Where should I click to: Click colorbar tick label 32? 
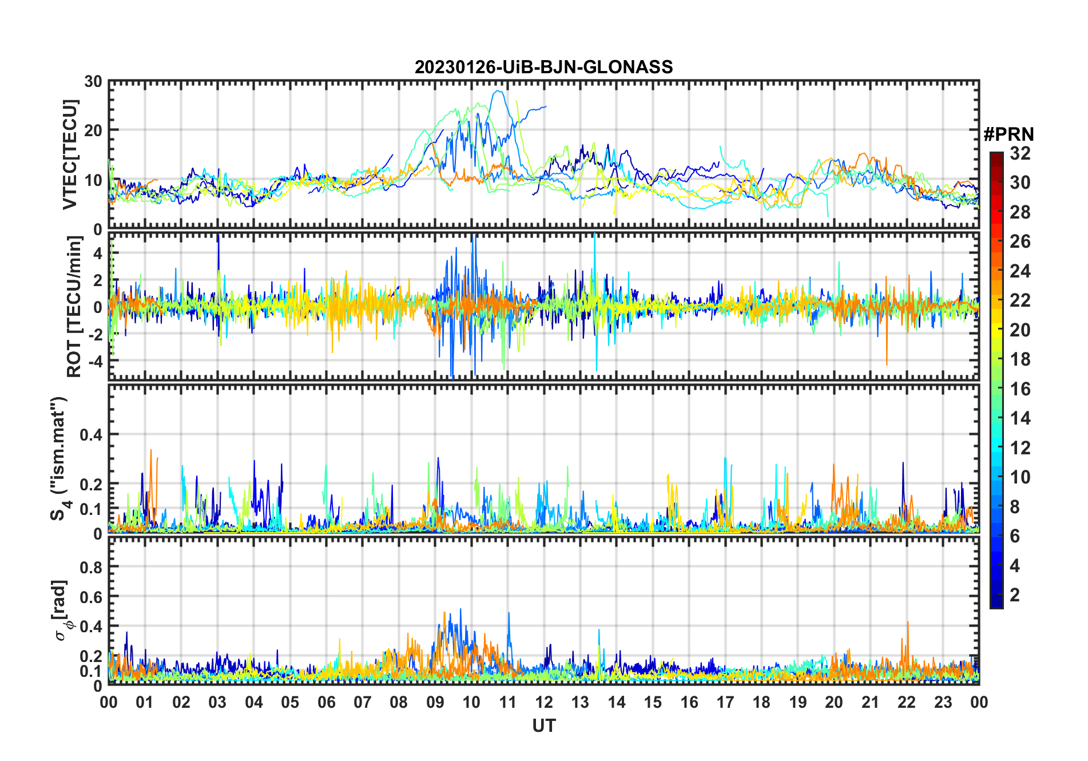coord(1020,153)
